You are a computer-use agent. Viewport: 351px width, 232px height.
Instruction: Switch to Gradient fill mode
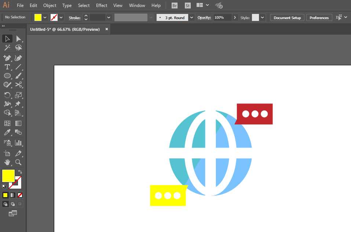tap(13, 195)
